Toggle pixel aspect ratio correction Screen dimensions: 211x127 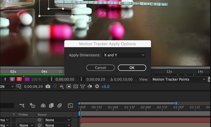pos(82,86)
